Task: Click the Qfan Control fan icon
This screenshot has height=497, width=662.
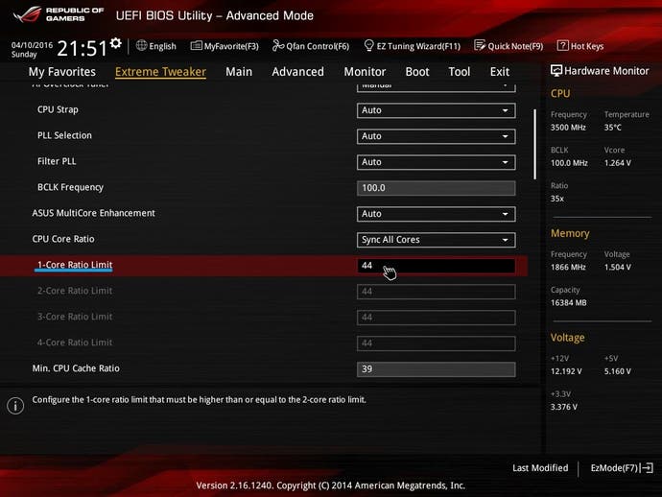Action: [278, 46]
